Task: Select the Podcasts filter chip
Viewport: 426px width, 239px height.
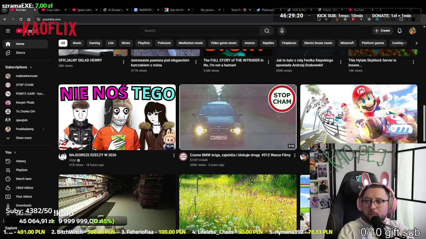Action: 164,43
